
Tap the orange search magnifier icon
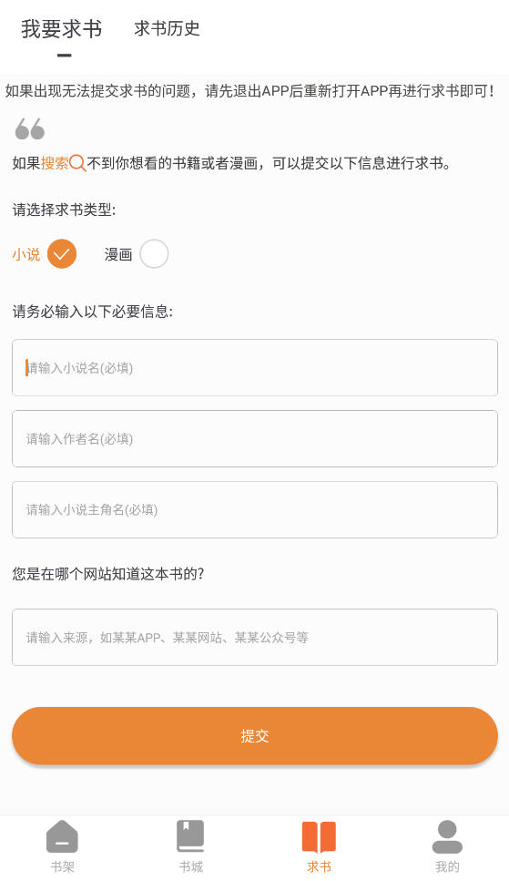pyautogui.click(x=77, y=163)
